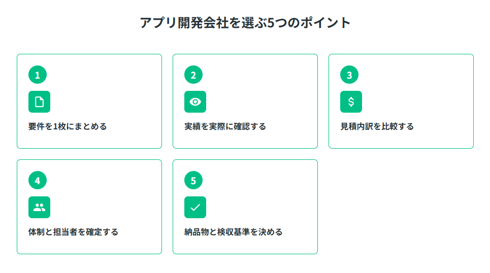Click the number 5 circle badge

click(x=193, y=181)
